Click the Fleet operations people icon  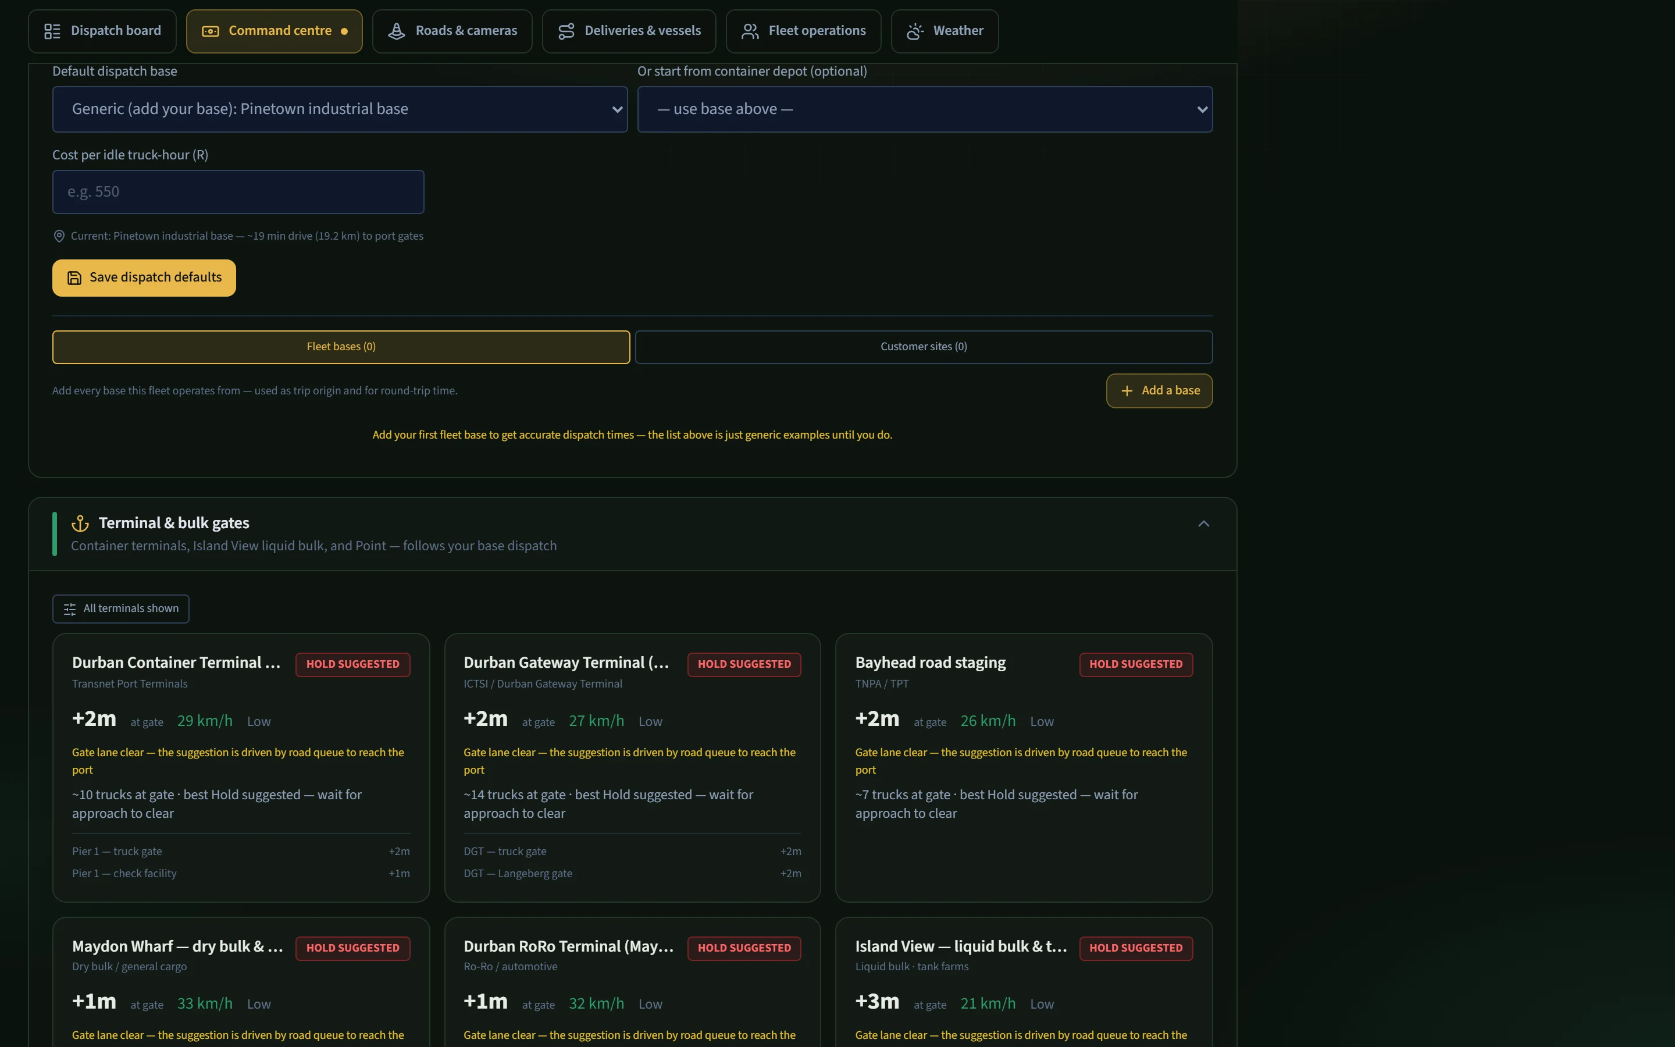(750, 31)
